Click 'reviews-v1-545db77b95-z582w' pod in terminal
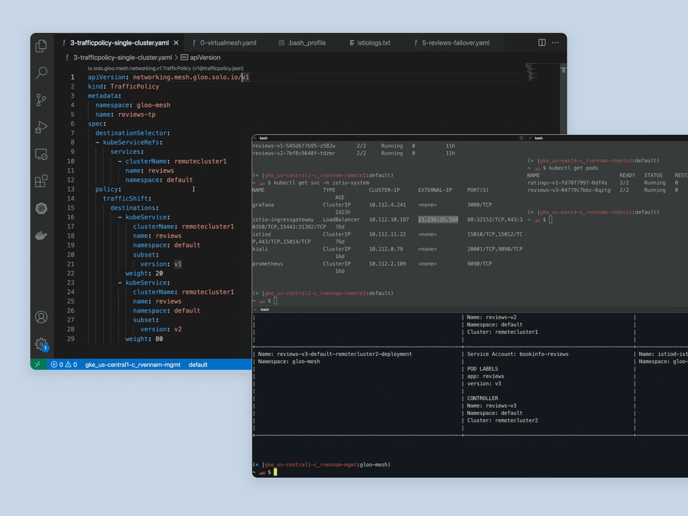 click(294, 146)
